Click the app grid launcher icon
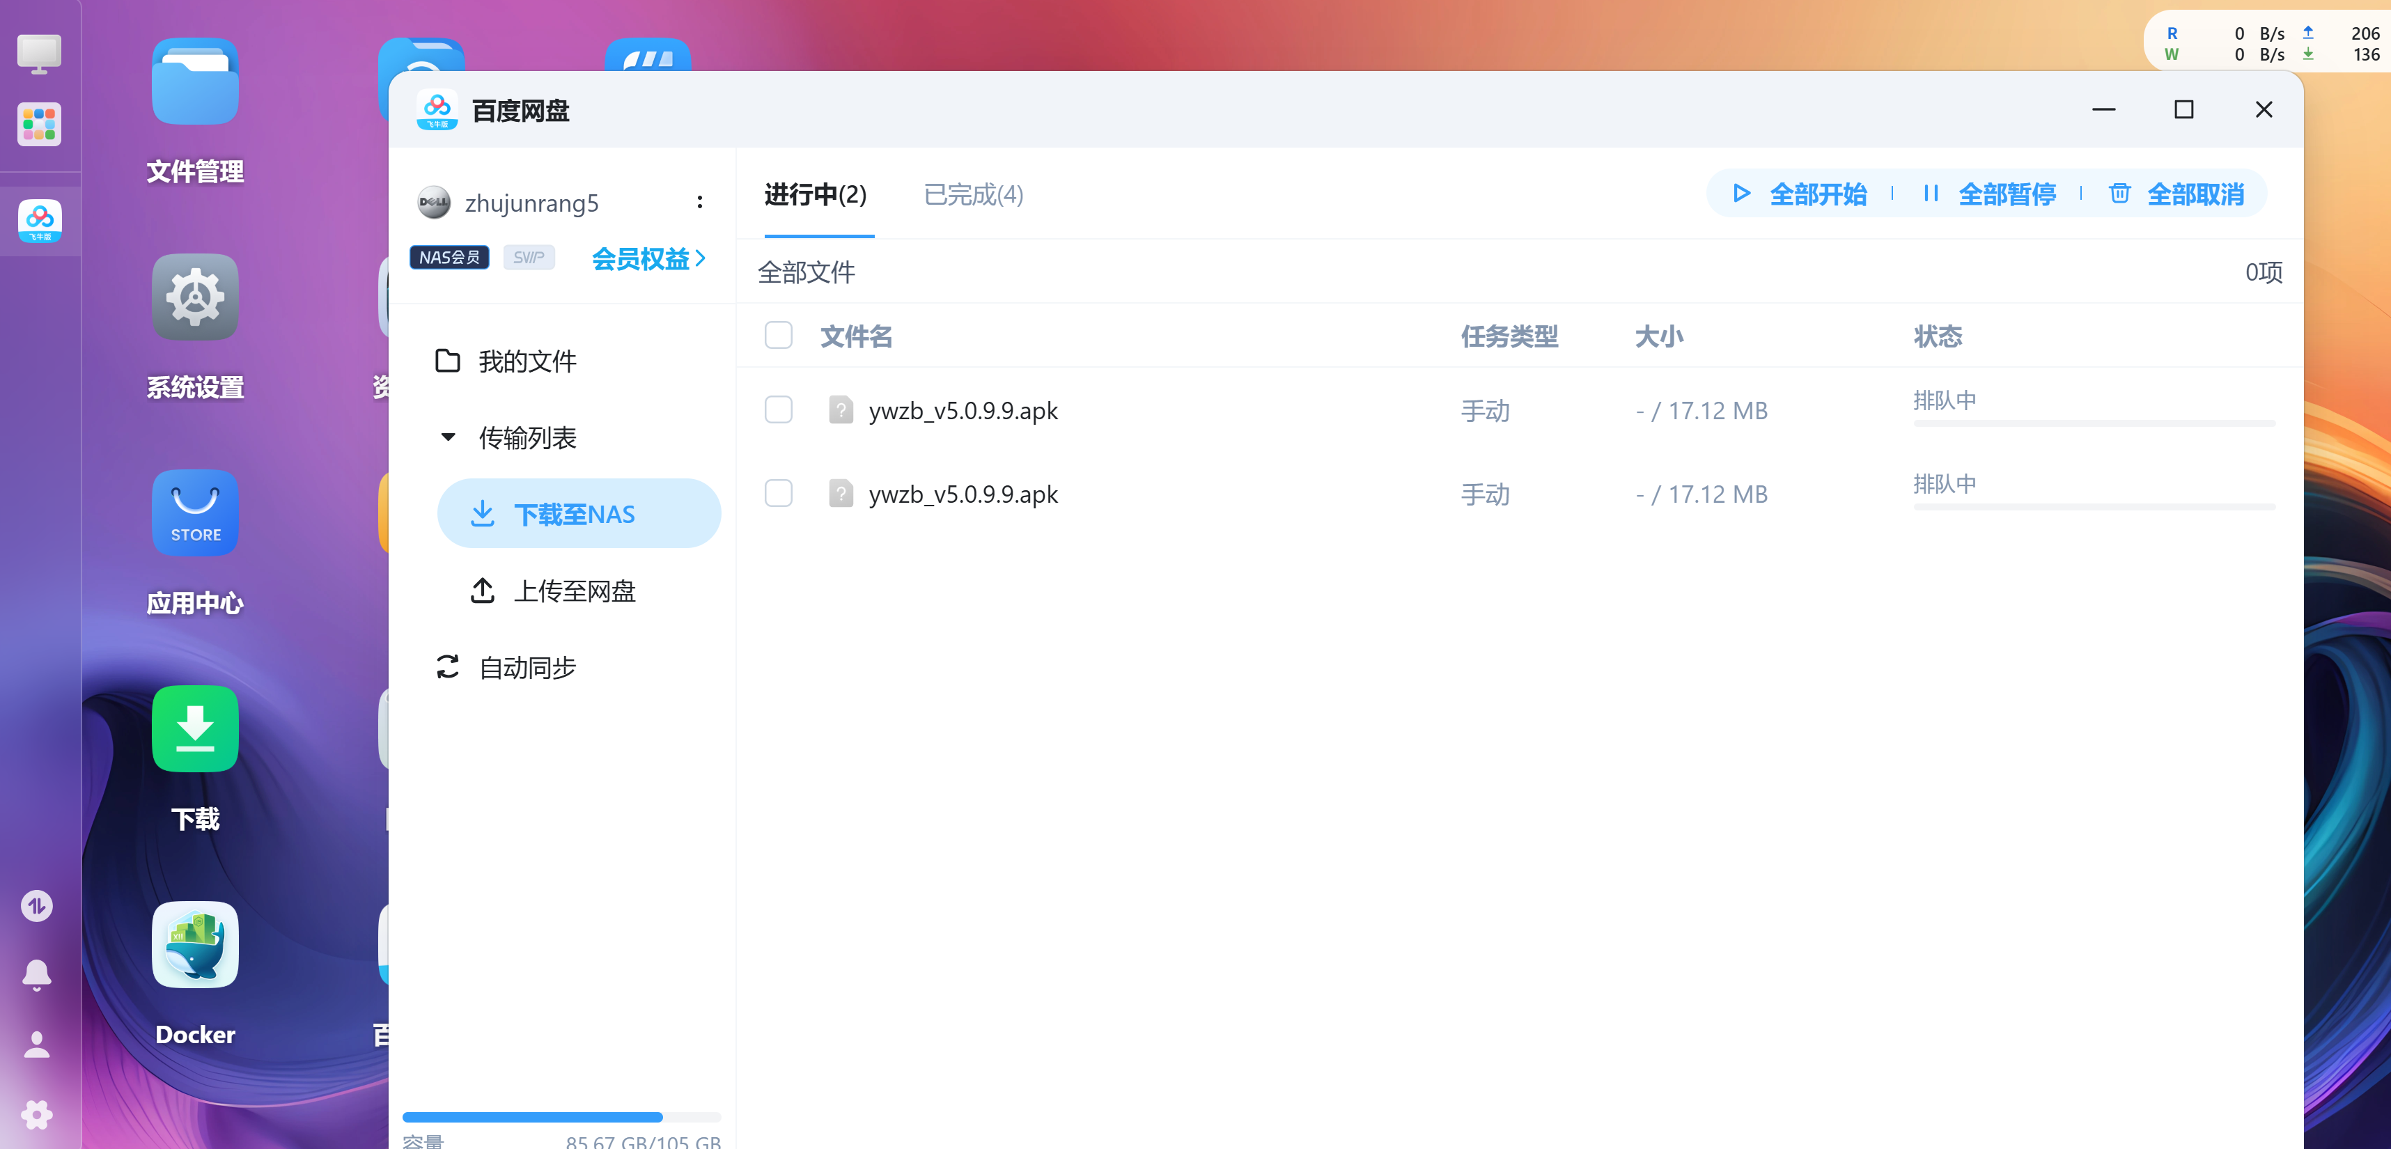Image resolution: width=2391 pixels, height=1149 pixels. click(x=39, y=123)
